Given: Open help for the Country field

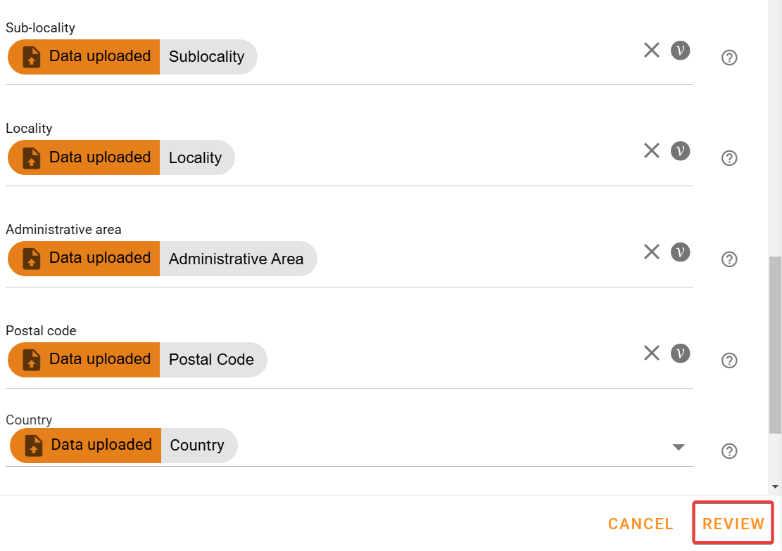Looking at the screenshot, I should [x=730, y=451].
